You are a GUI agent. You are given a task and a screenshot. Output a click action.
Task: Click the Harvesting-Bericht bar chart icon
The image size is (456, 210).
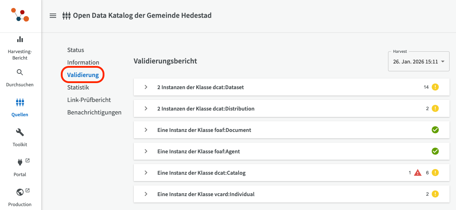coord(20,39)
